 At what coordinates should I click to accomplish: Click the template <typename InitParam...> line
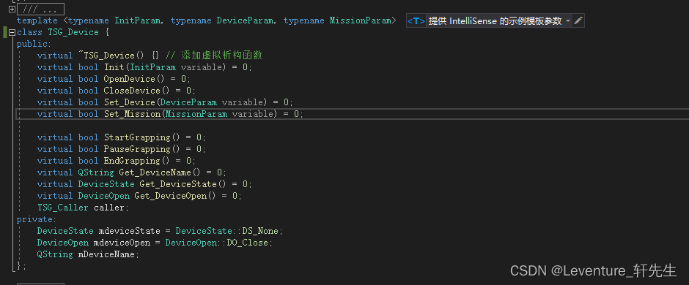tap(207, 20)
